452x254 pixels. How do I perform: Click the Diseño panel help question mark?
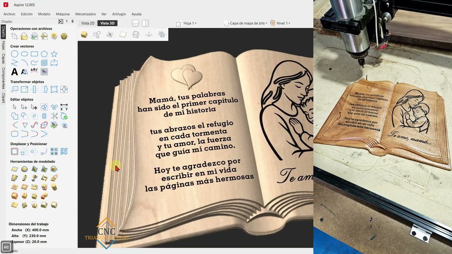[66, 22]
